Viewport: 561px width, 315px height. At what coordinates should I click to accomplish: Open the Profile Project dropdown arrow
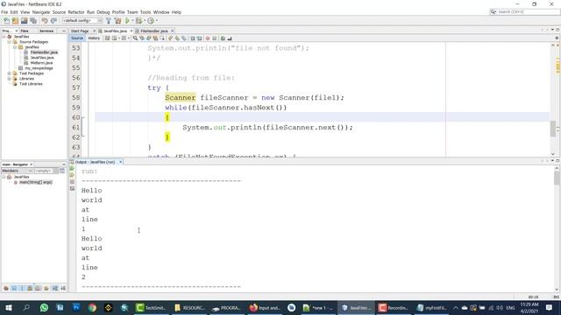(156, 21)
